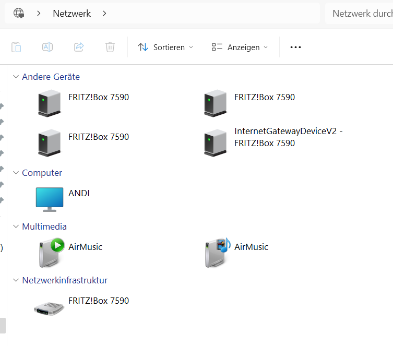Collapse the Computer group
This screenshot has width=393, height=346.
[16, 173]
